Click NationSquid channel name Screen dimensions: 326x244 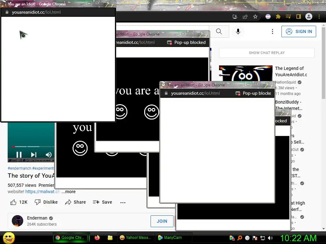pos(286,82)
